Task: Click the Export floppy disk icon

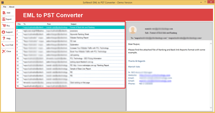Action: tap(4, 19)
